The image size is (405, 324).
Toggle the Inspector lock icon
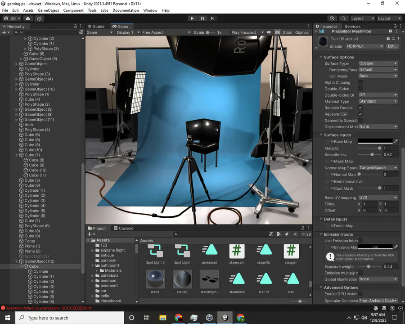pos(395,26)
